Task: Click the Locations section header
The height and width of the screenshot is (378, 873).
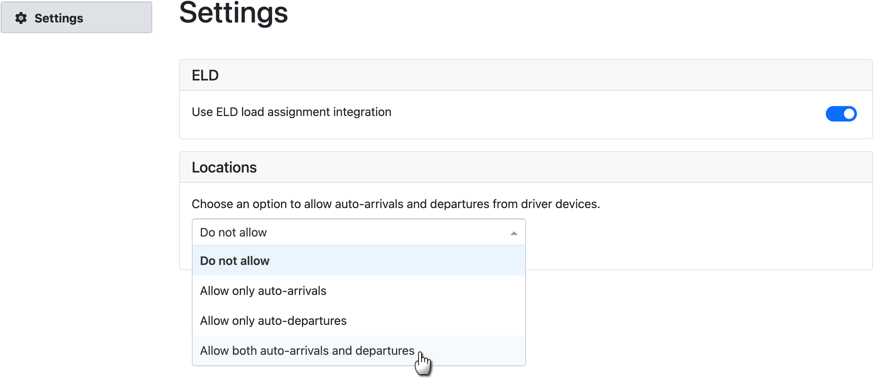Action: [x=224, y=167]
